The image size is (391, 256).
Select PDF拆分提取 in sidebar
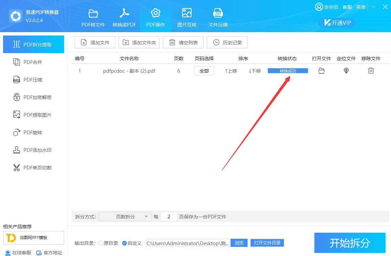[x=34, y=44]
